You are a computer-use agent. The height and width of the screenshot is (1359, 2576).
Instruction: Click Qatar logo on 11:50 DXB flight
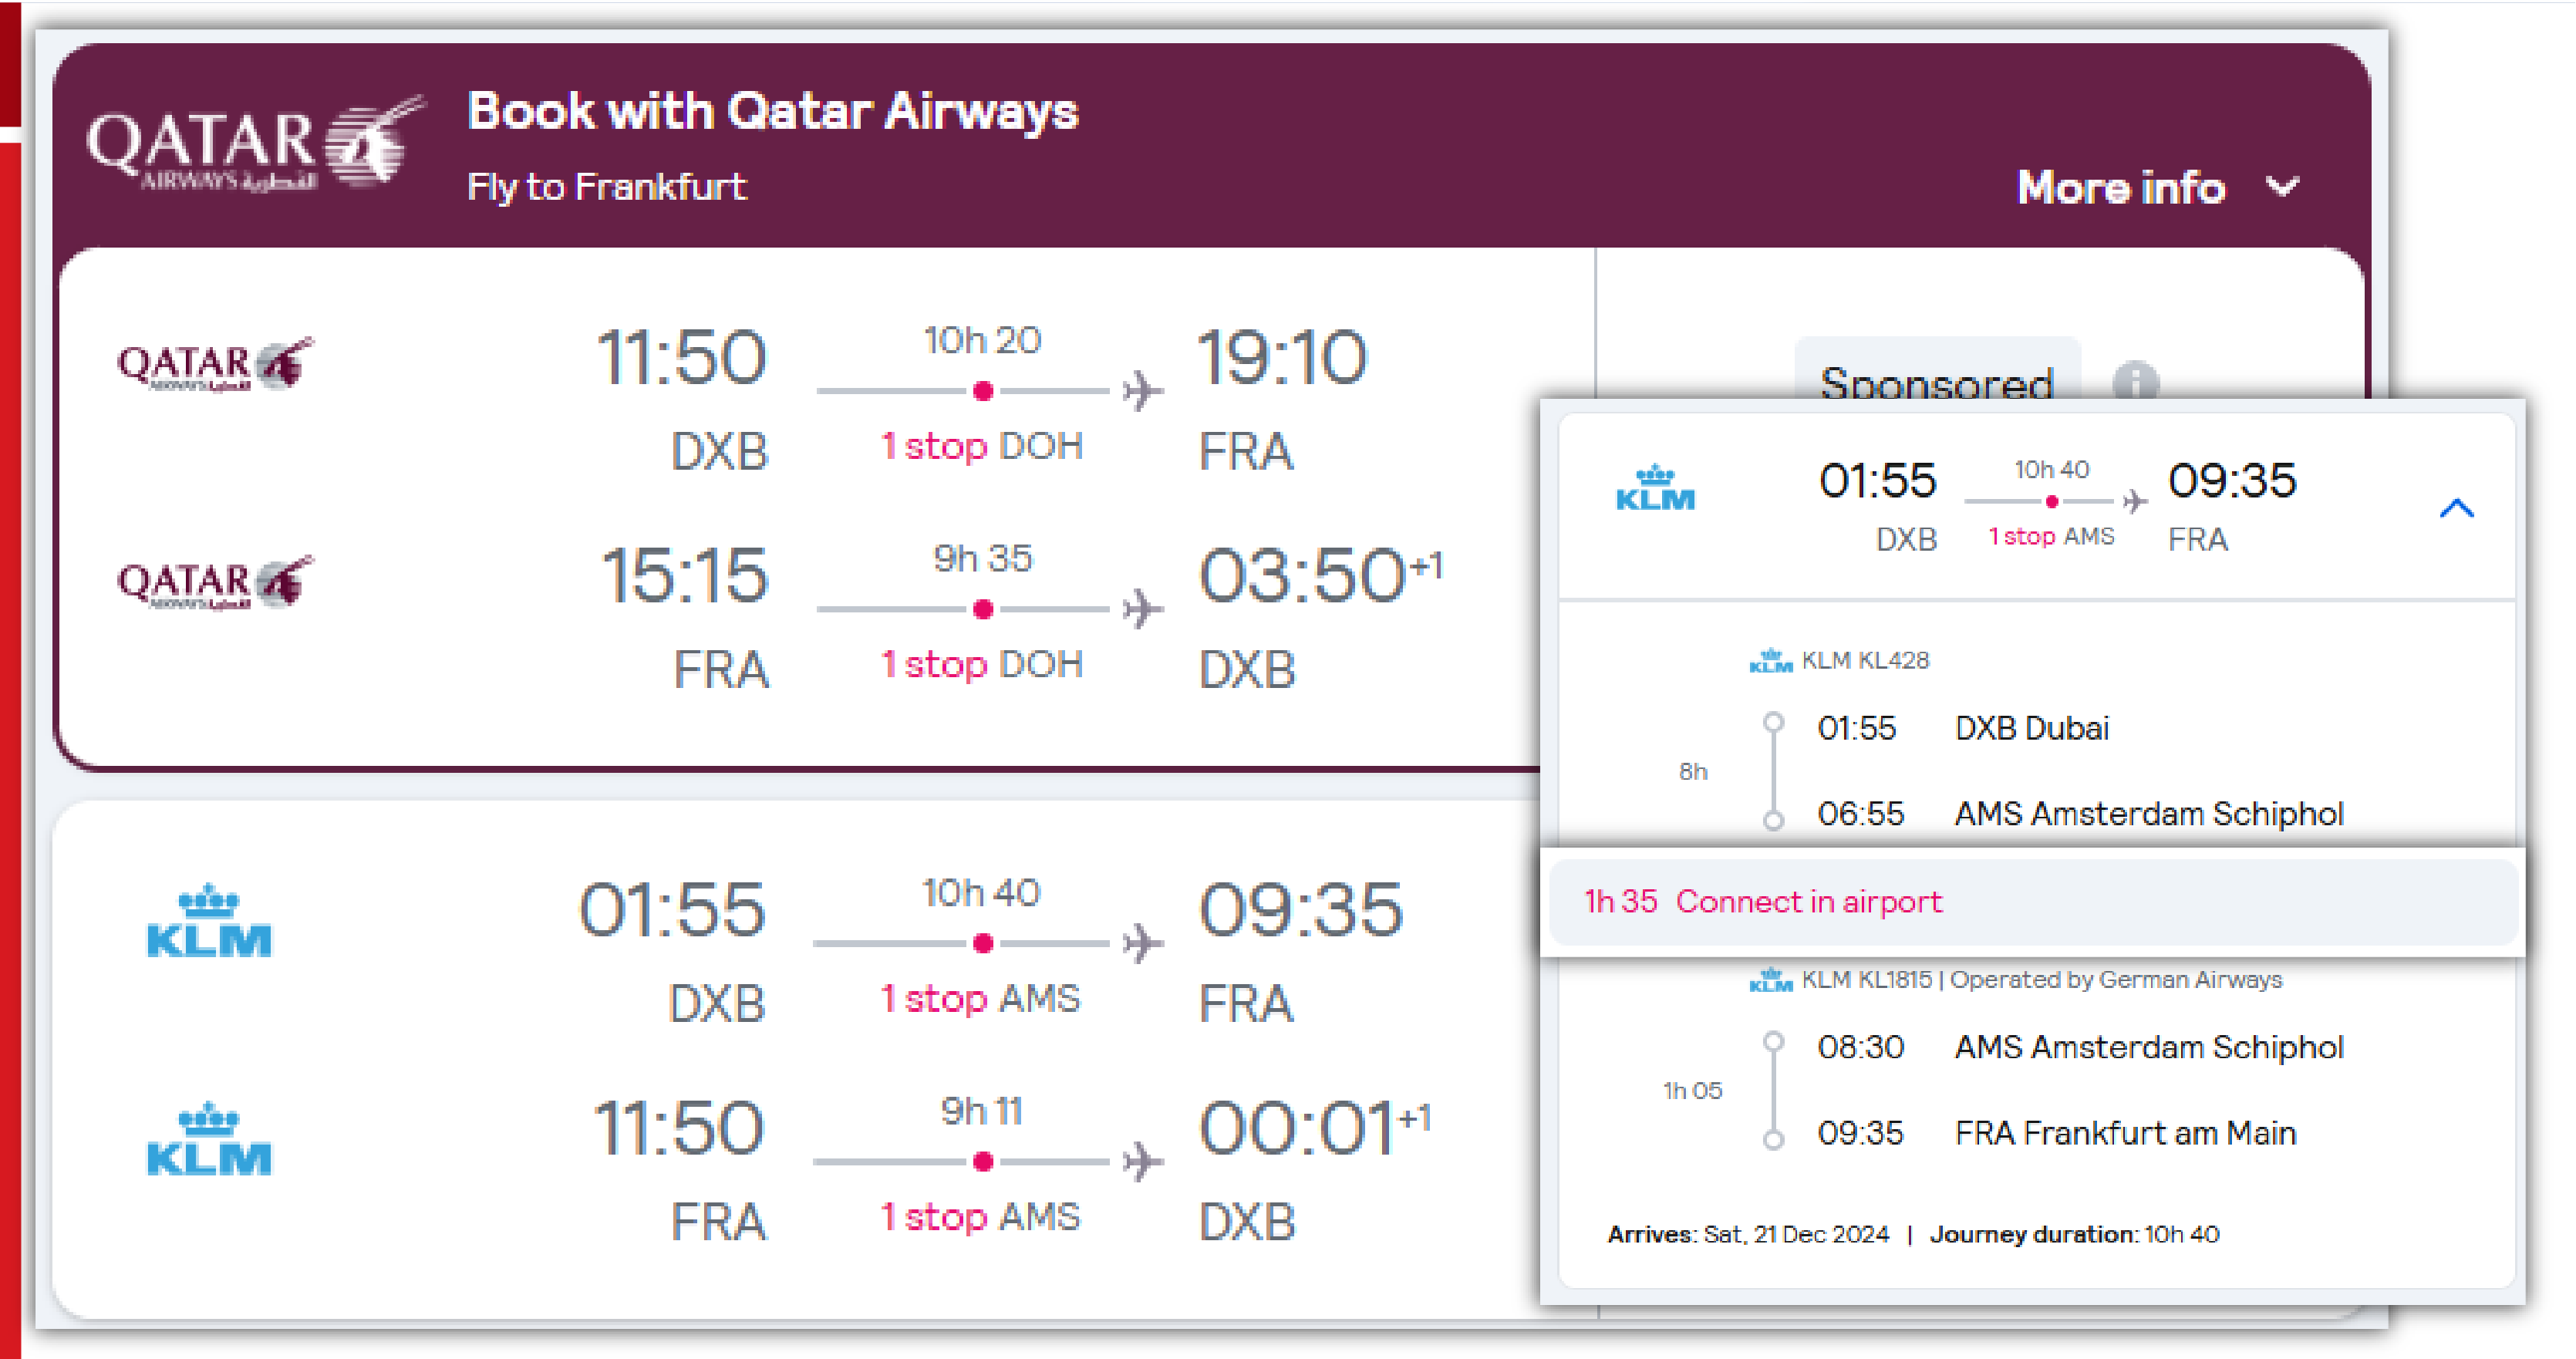214,365
